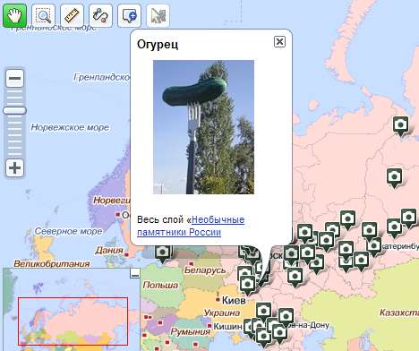419x351 pixels.
Task: Click the Киев city label
Action: pyautogui.click(x=234, y=300)
